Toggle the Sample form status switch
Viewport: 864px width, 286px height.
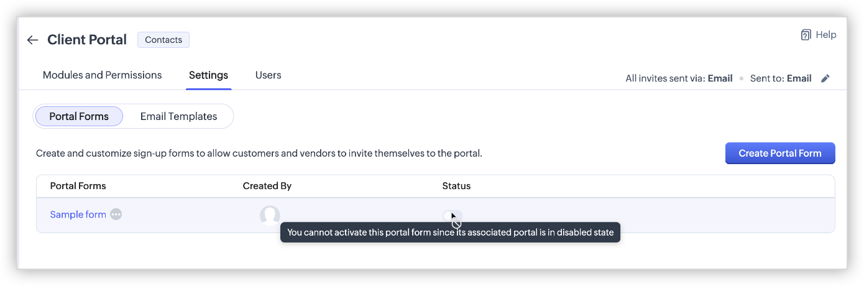[452, 215]
